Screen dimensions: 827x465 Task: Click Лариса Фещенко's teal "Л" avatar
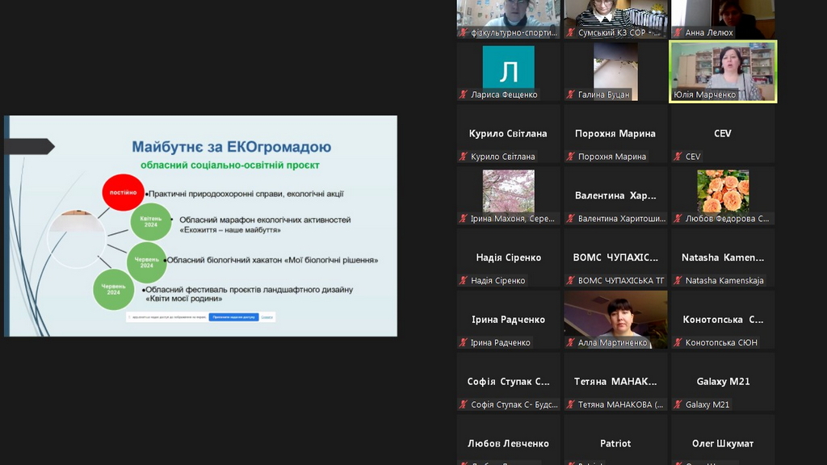click(508, 67)
